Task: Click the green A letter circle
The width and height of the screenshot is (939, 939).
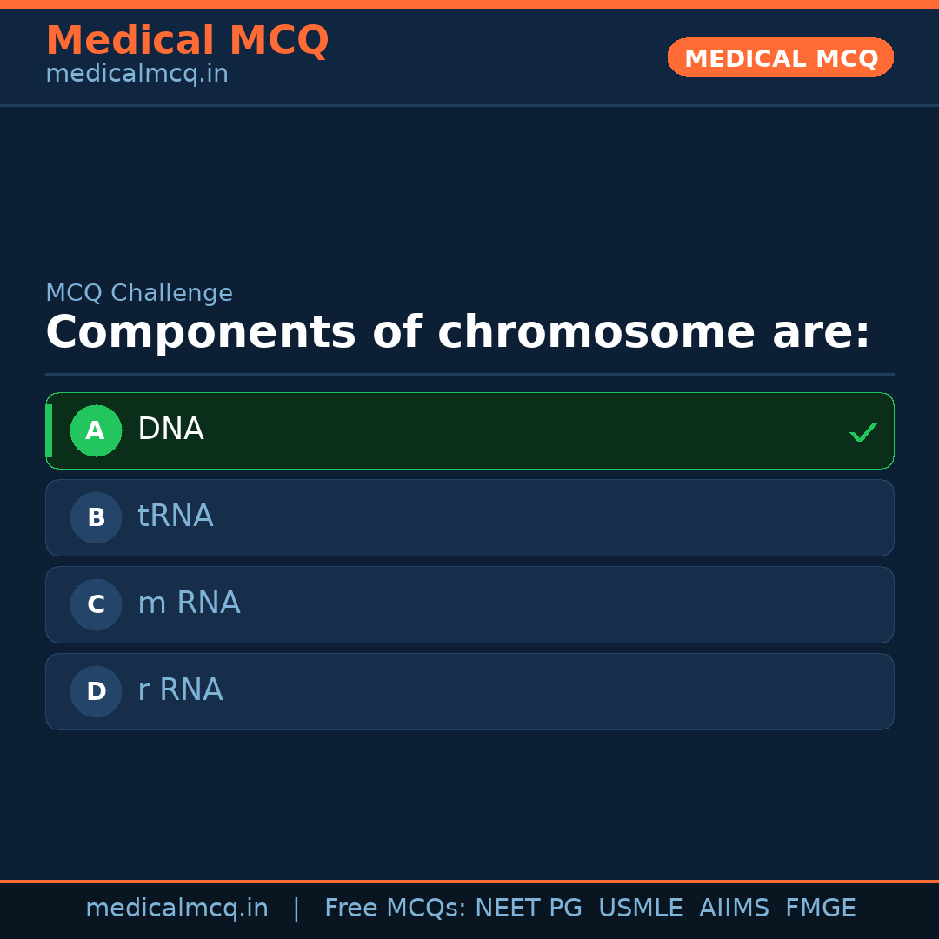Action: [x=96, y=430]
